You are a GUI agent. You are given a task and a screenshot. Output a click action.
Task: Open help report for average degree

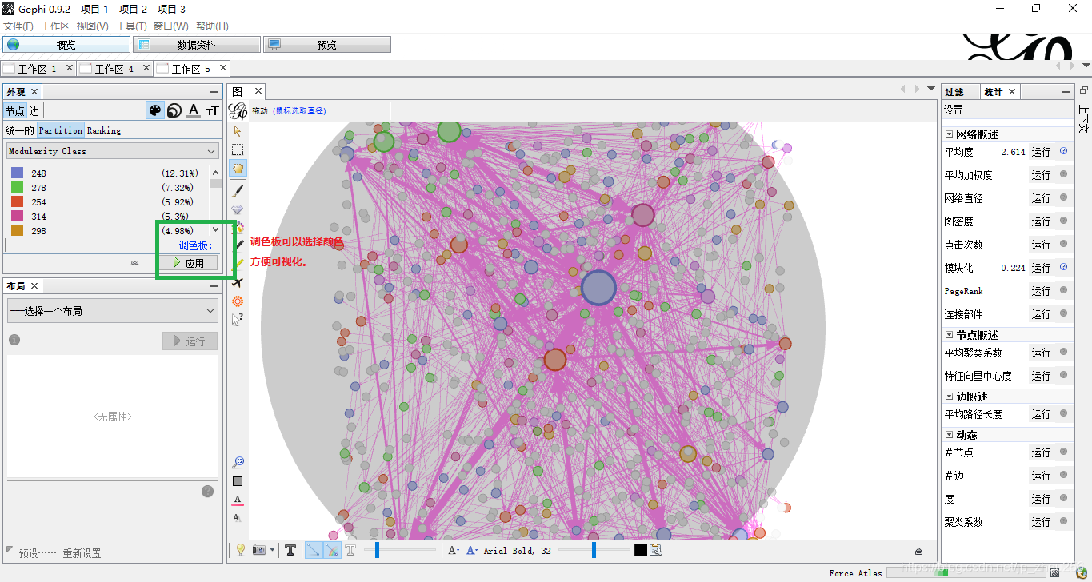coord(1063,151)
